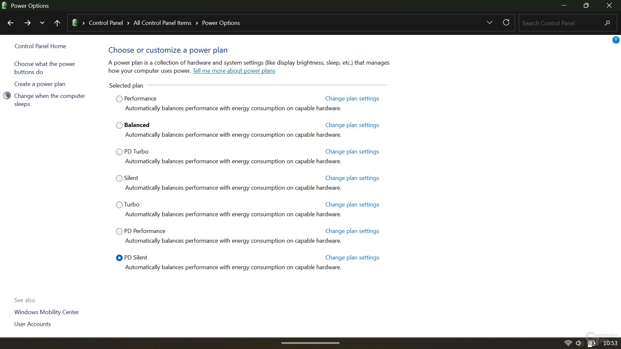Click the volume speaker tray icon
This screenshot has height=349, width=621.
[x=579, y=343]
